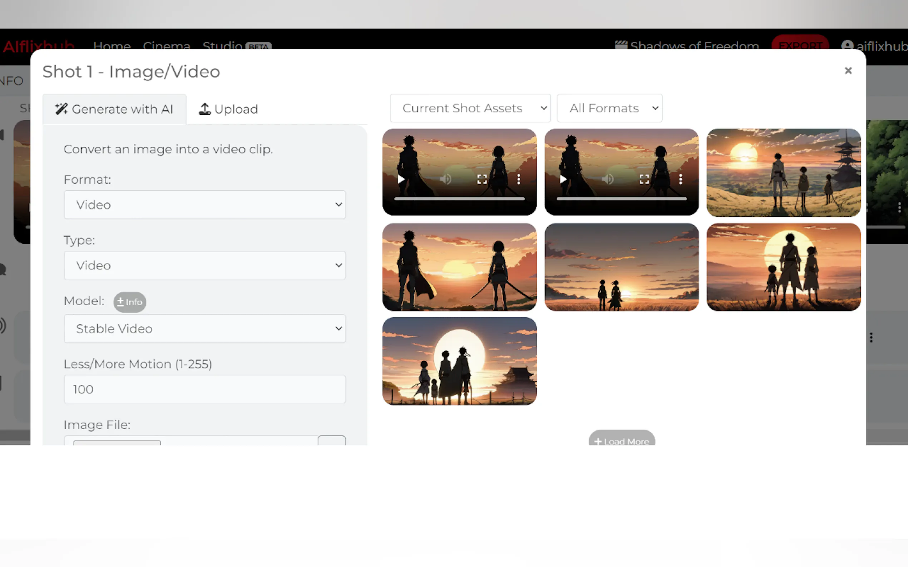Switch to the Upload tab
The height and width of the screenshot is (567, 908).
pyautogui.click(x=228, y=109)
